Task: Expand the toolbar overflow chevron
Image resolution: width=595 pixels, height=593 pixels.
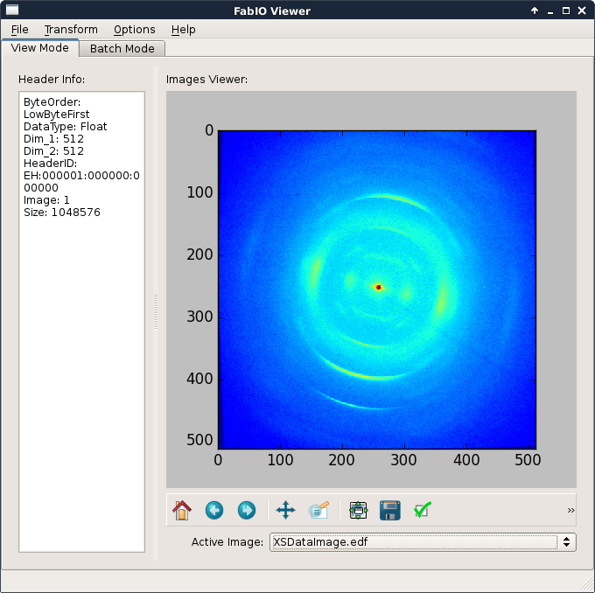Action: (x=571, y=510)
